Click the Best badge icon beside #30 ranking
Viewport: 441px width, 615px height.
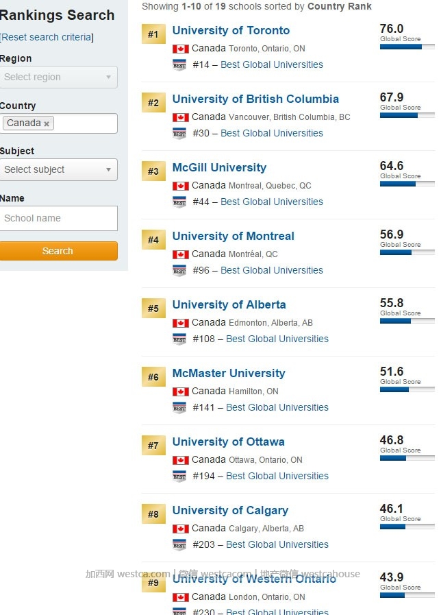coord(179,134)
